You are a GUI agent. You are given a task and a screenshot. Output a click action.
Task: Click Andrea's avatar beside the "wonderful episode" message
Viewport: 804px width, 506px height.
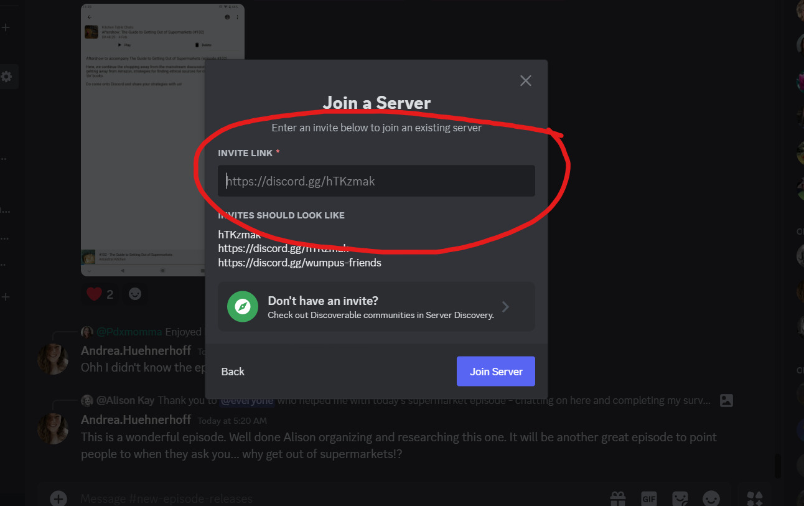[x=53, y=428]
